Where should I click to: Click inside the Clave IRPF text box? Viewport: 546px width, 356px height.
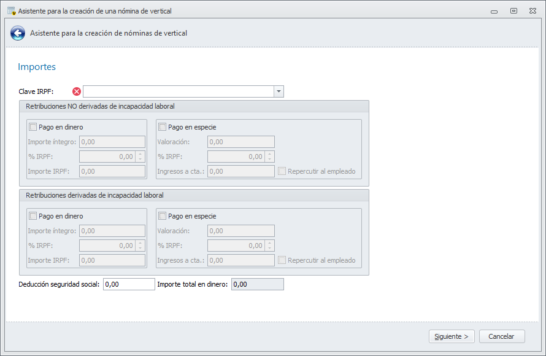pos(178,91)
